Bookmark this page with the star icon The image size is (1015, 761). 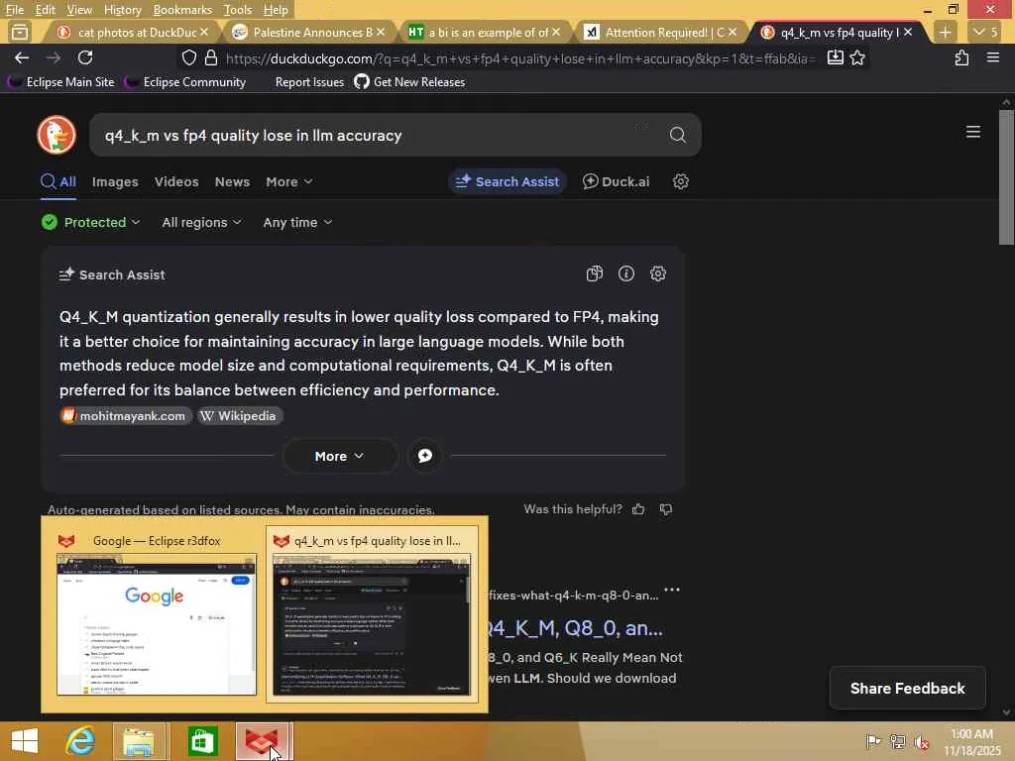click(857, 57)
